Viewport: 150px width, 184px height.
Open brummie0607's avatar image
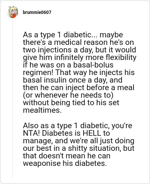point(13,12)
